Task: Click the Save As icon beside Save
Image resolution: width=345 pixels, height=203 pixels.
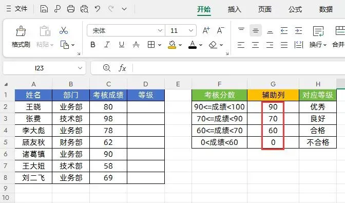Action: 57,9
